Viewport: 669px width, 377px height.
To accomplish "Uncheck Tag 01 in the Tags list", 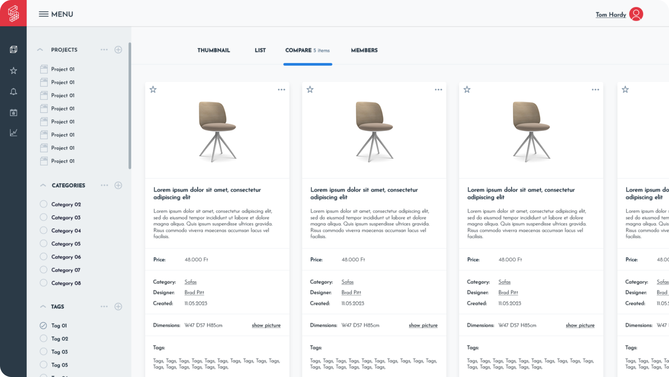I will tap(43, 325).
